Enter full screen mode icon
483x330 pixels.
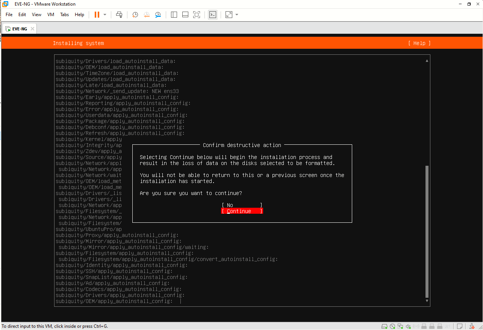coord(197,15)
